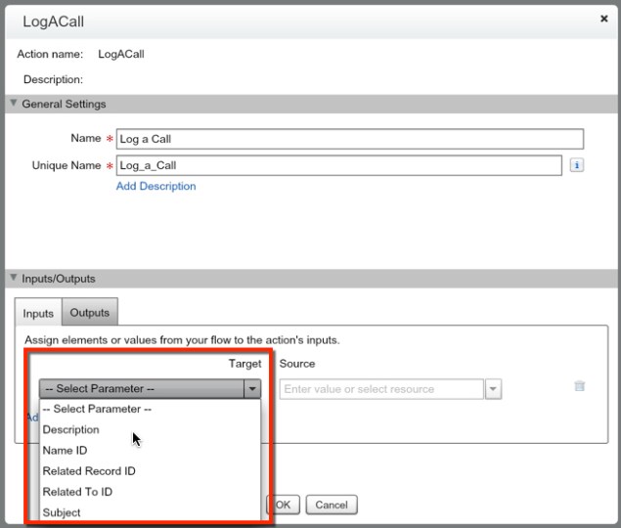Choose Description from the parameter list
Image resolution: width=621 pixels, height=528 pixels.
(71, 429)
